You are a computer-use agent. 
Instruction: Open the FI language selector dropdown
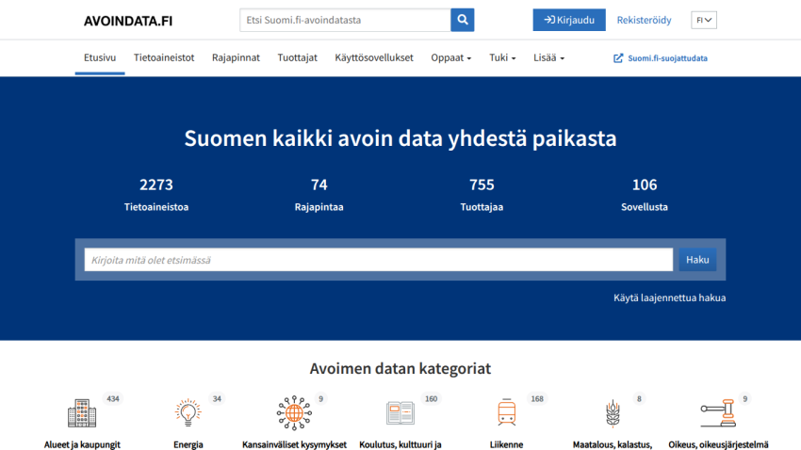coord(704,20)
